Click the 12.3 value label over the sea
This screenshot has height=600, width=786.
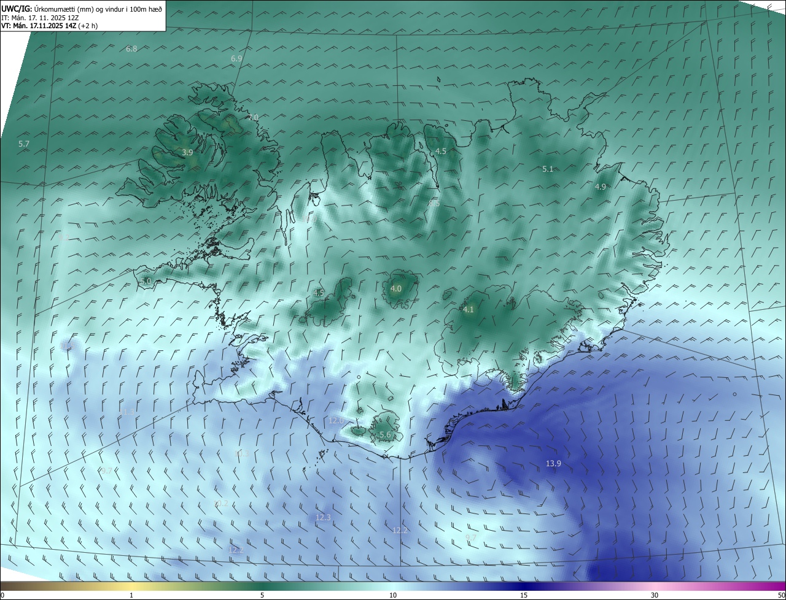pyautogui.click(x=323, y=517)
